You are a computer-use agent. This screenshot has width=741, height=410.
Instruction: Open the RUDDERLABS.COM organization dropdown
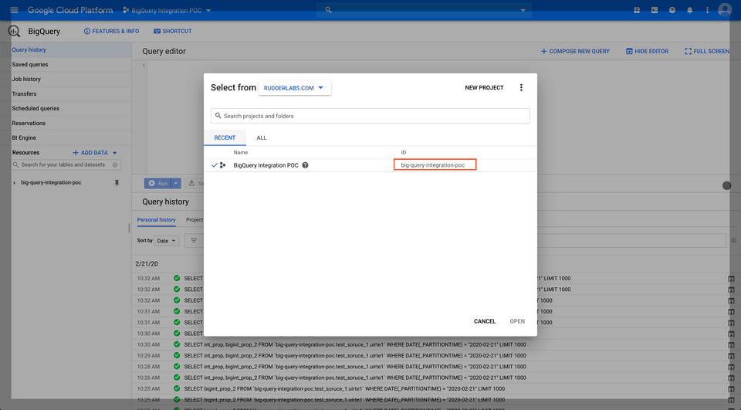(295, 88)
